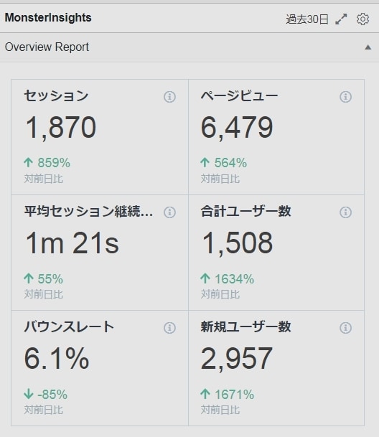Screen dimensions: 379x437
Task: Click the 55% increase indicator
Action: pos(44,278)
